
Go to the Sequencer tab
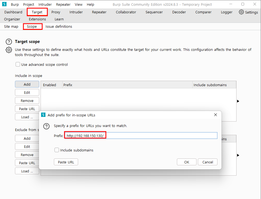[x=154, y=12]
